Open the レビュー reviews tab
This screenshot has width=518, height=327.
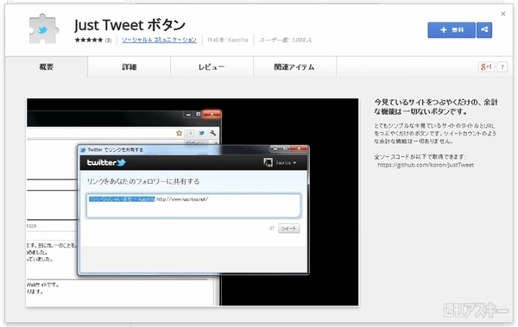tap(212, 67)
